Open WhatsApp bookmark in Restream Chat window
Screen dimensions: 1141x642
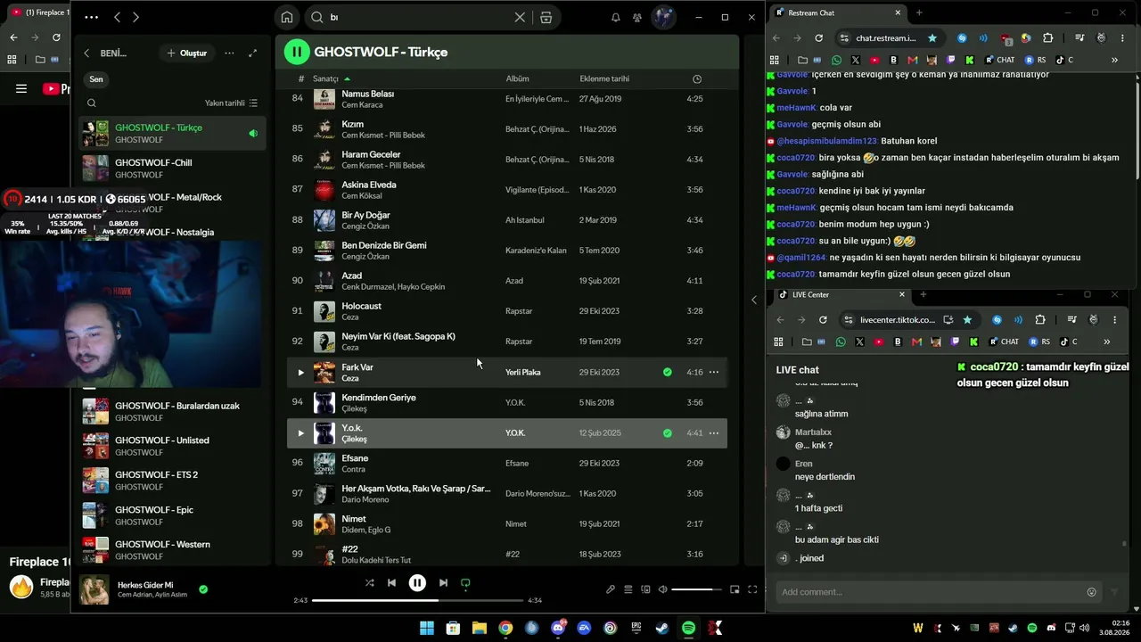pyautogui.click(x=836, y=60)
